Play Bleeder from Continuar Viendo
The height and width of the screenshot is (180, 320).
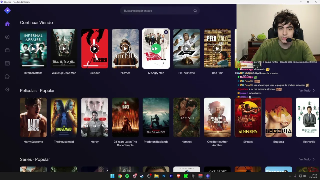pos(94,48)
